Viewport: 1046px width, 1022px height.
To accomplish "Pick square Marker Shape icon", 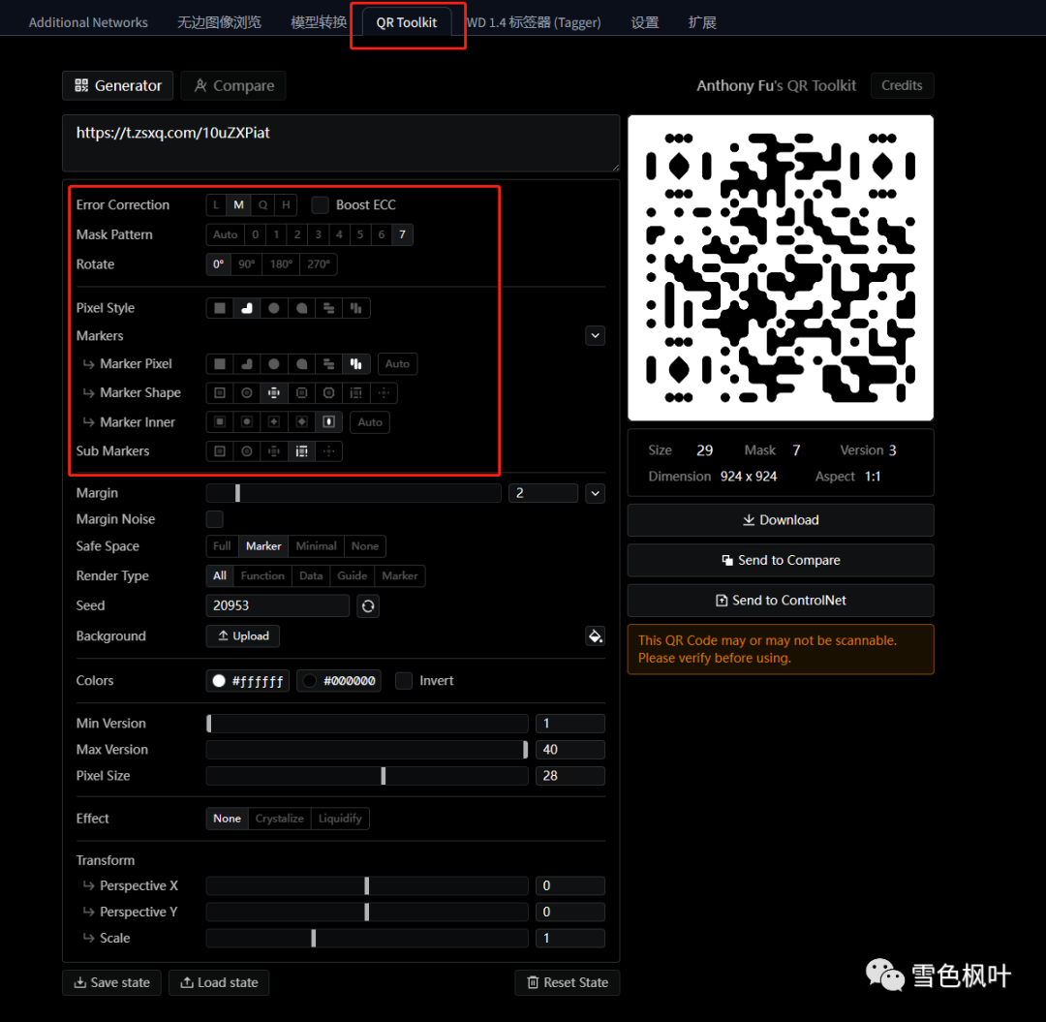I will [220, 393].
